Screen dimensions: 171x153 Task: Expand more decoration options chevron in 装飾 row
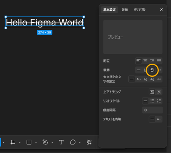pos(160,70)
